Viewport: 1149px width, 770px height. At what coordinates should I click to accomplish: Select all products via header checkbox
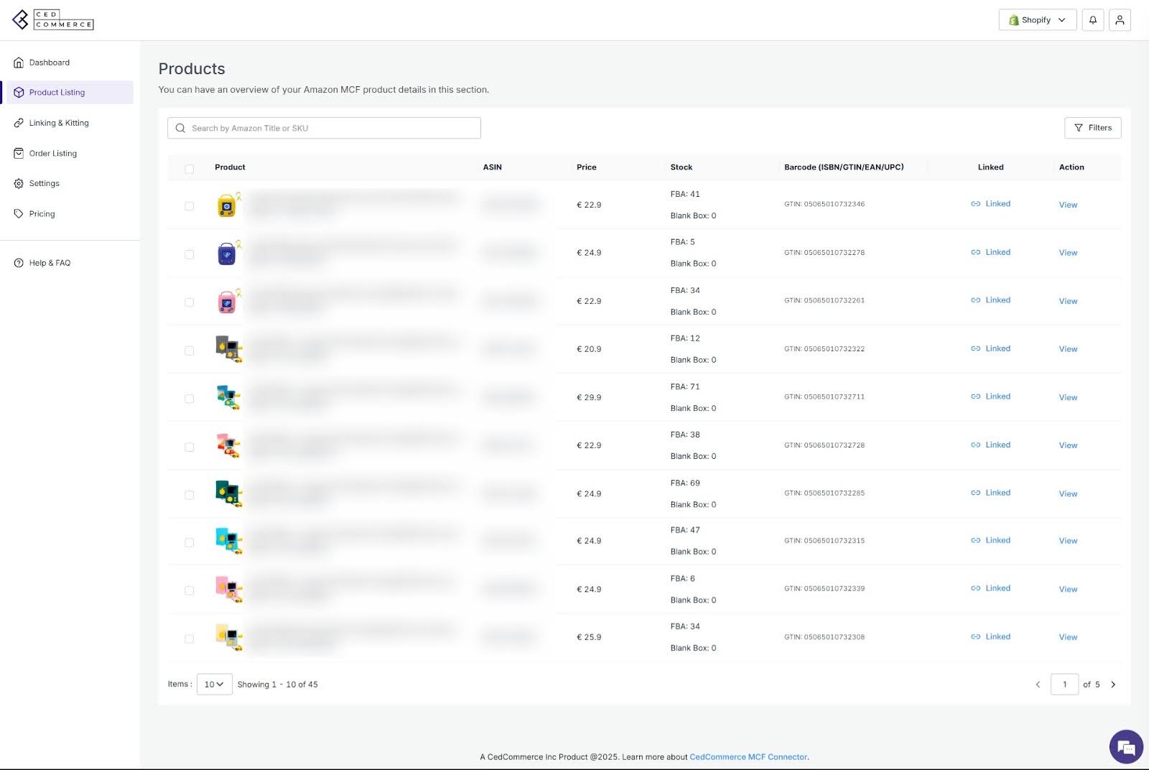[189, 169]
